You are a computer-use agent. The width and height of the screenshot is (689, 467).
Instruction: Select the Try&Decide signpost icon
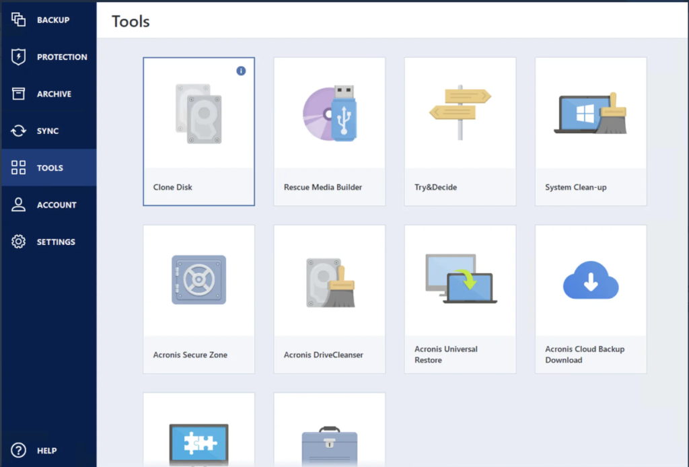pyautogui.click(x=460, y=112)
